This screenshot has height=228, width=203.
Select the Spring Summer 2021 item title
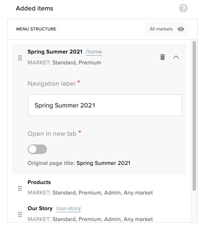click(x=55, y=52)
